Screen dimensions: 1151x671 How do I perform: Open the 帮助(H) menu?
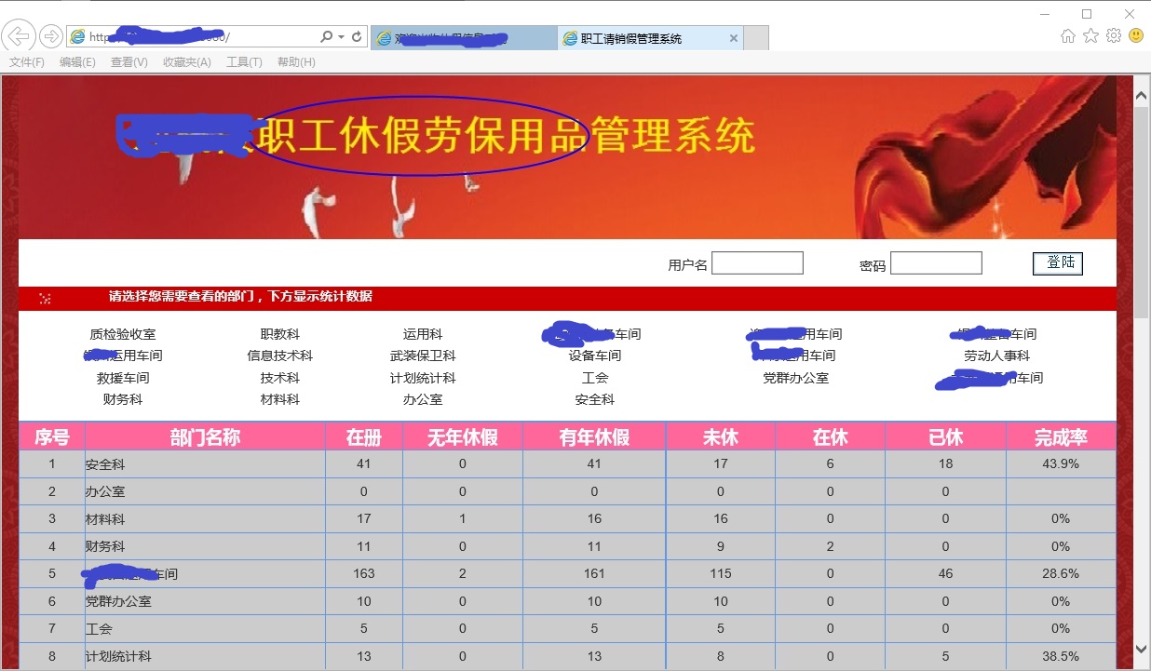pos(296,62)
